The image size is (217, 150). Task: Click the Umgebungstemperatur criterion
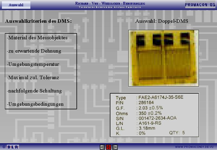(33, 64)
